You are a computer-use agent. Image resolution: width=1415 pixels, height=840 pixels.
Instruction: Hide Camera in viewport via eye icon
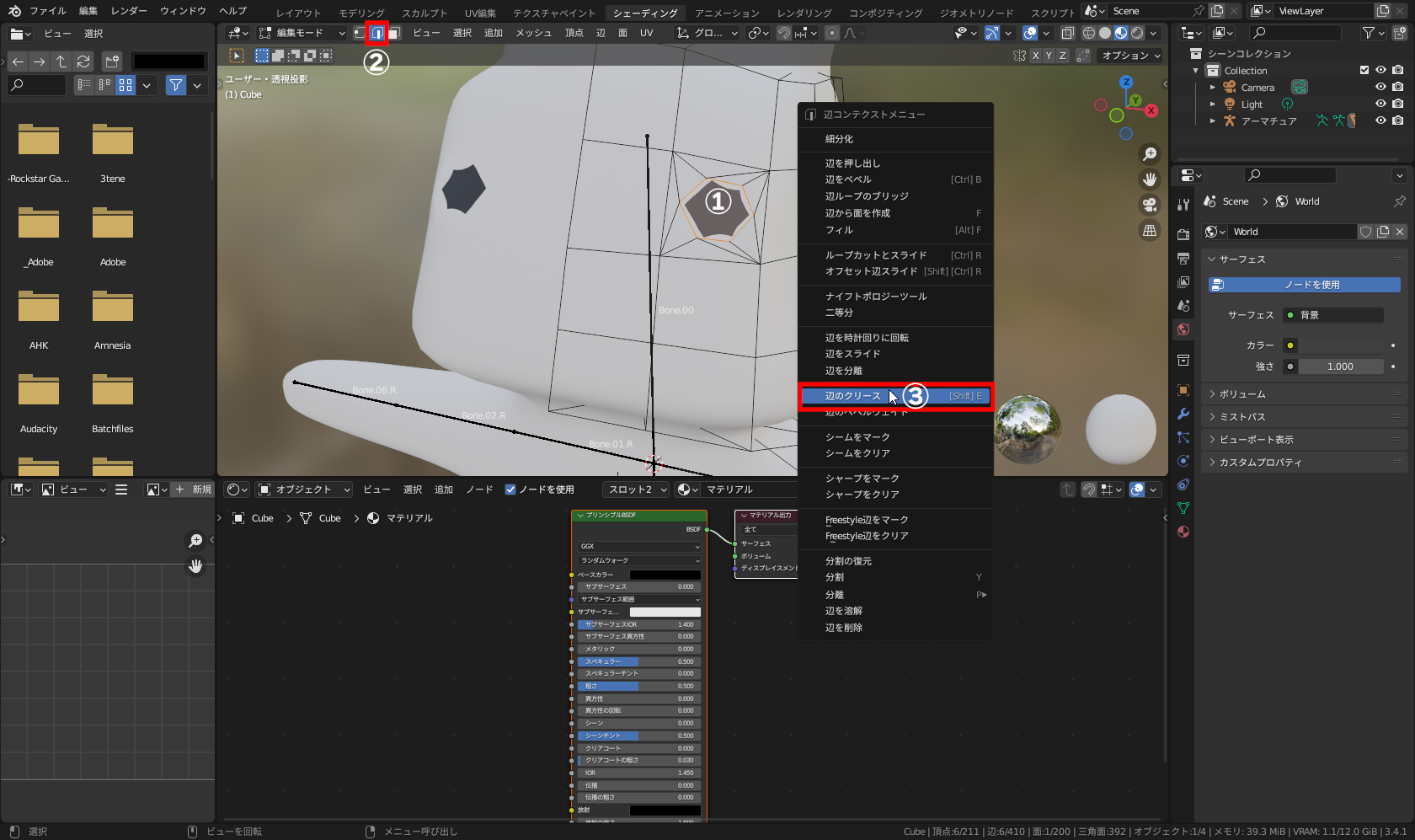click(1380, 87)
